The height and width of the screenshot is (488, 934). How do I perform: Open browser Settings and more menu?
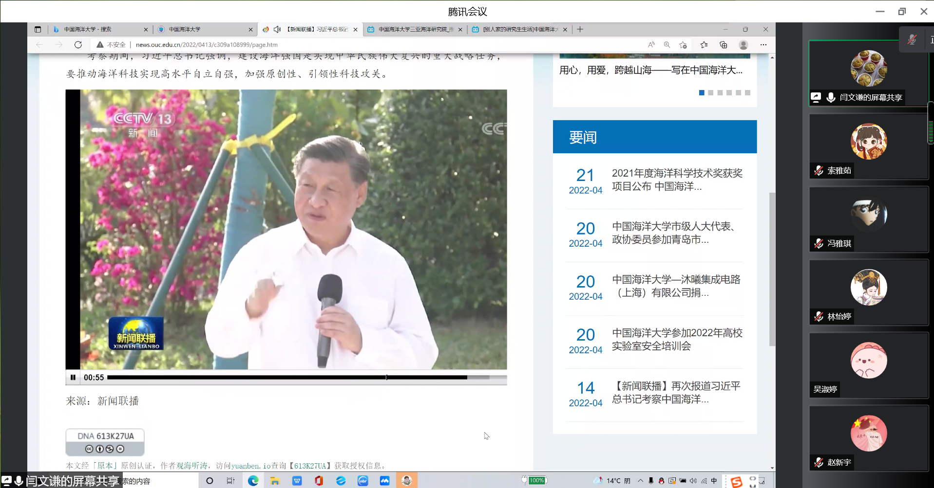coord(763,45)
